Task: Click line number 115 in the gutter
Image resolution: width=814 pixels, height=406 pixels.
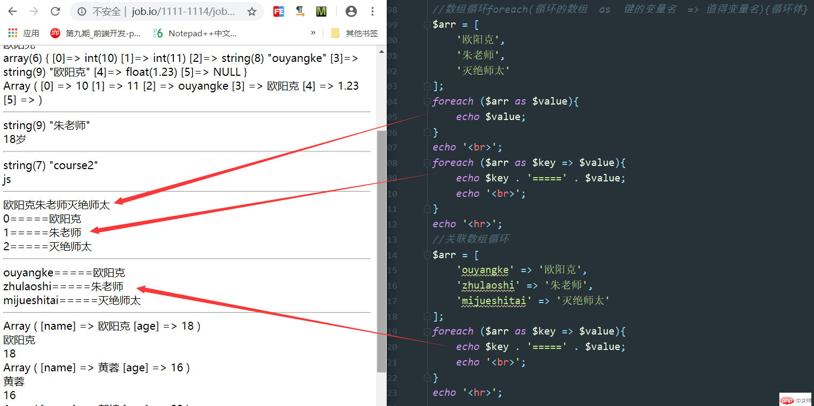Action: 392,270
